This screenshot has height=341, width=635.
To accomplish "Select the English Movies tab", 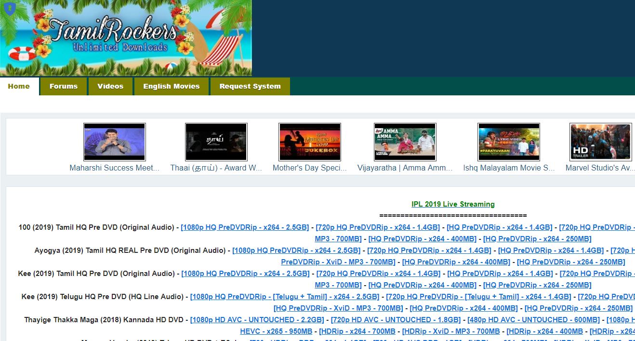I will coord(171,86).
